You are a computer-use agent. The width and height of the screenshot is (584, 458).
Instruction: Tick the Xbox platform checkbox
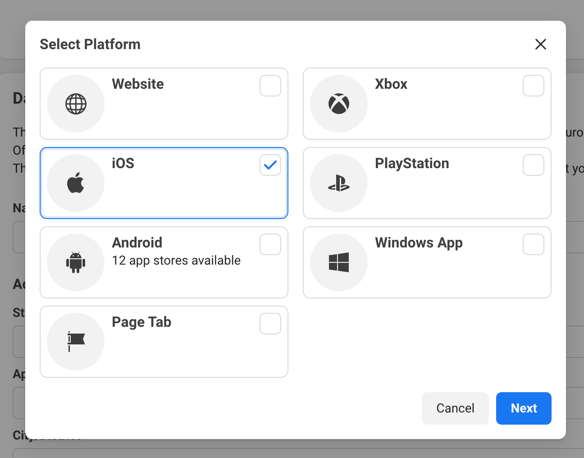coord(534,86)
